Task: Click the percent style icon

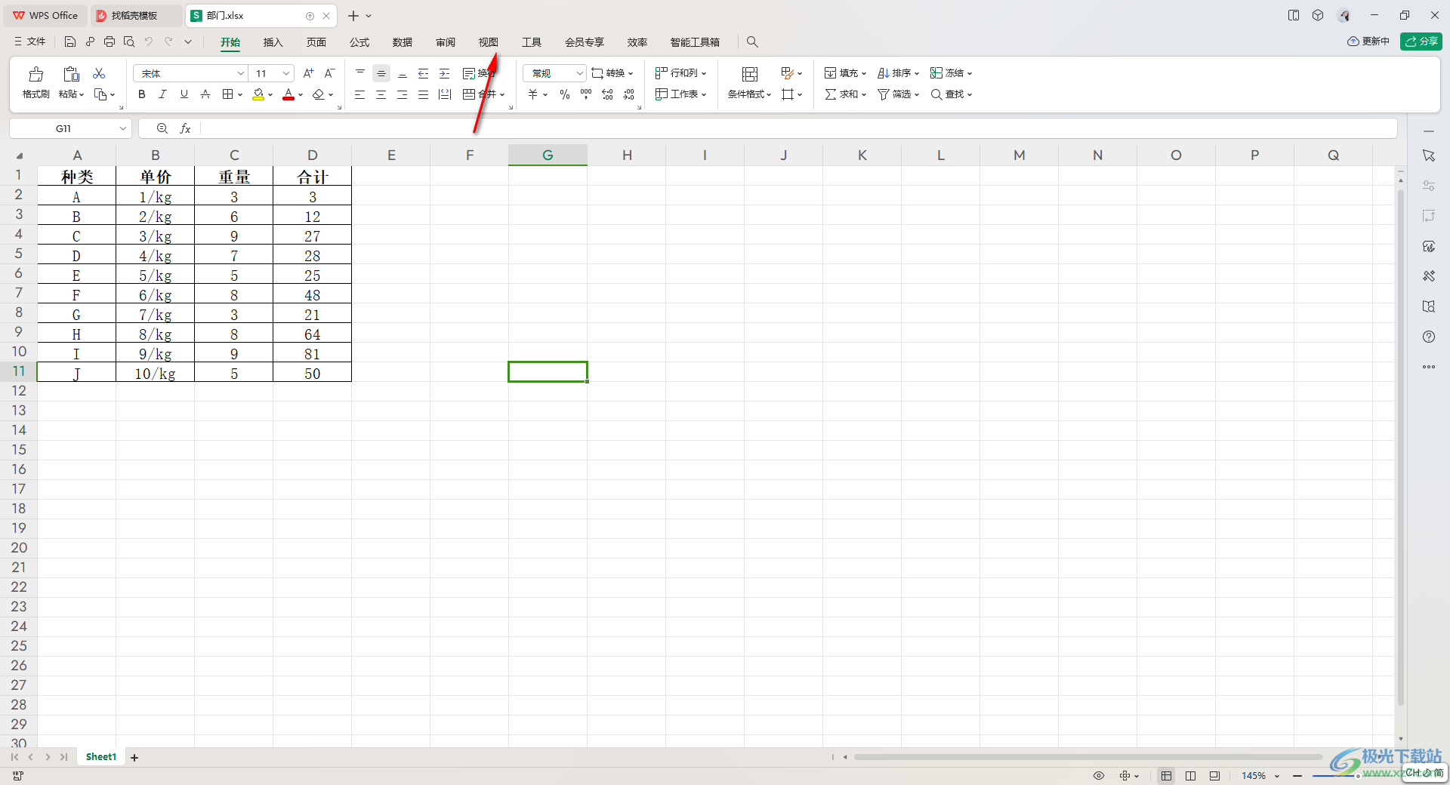Action: point(565,94)
